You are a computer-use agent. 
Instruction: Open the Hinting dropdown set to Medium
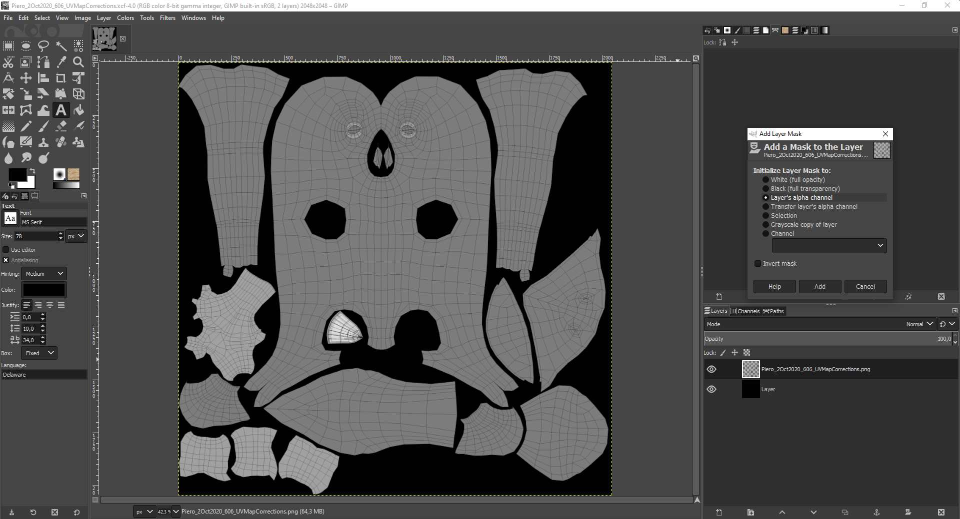click(43, 273)
